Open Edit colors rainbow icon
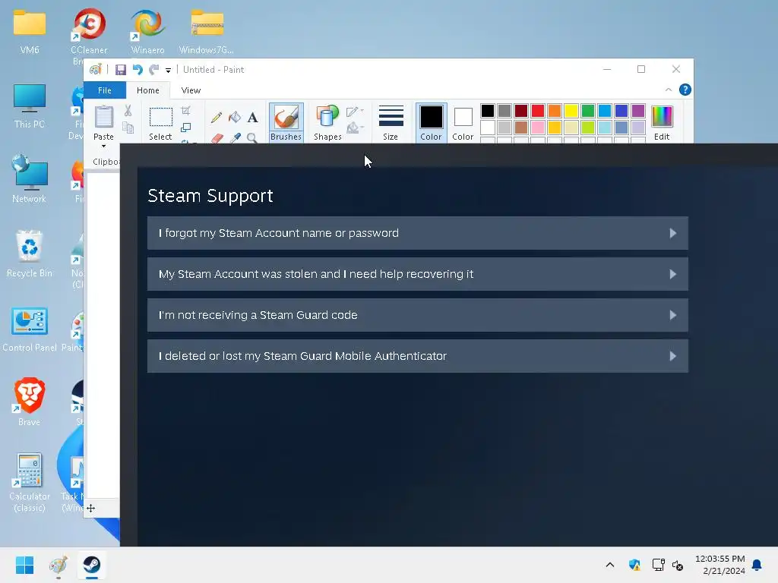778x583 pixels. tap(662, 122)
